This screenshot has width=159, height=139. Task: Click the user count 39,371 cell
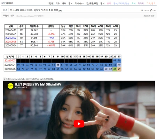(x=34, y=42)
